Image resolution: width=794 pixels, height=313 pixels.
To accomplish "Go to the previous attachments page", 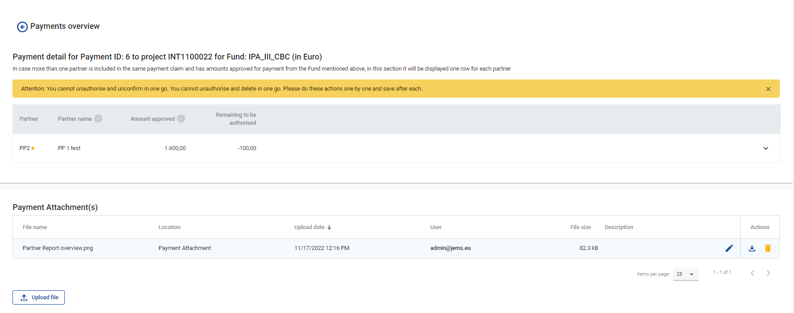I will coord(752,273).
